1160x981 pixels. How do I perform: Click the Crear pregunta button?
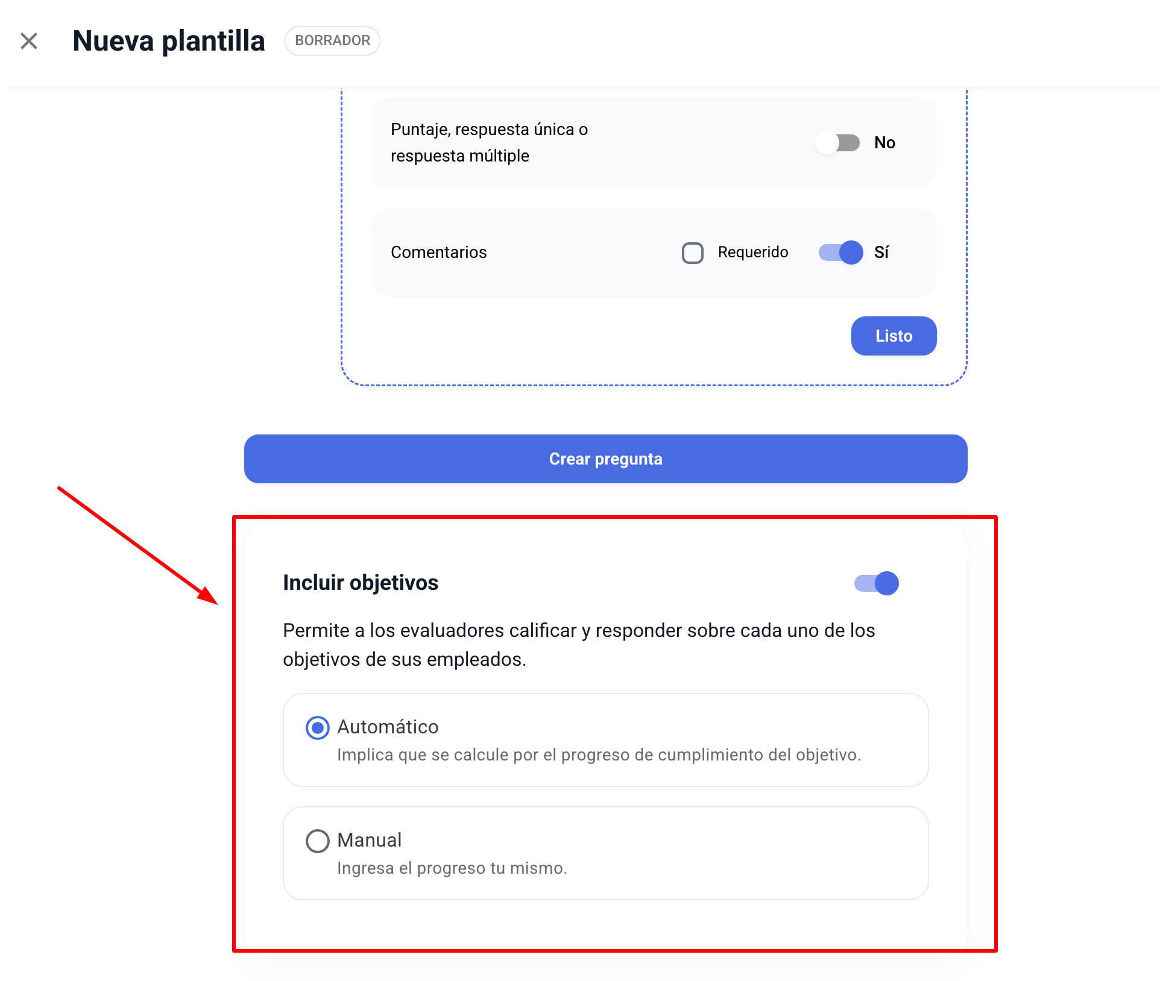(605, 459)
